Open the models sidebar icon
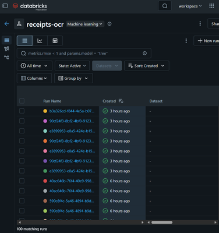Screen dimensions: 219x233 click(x=6, y=48)
